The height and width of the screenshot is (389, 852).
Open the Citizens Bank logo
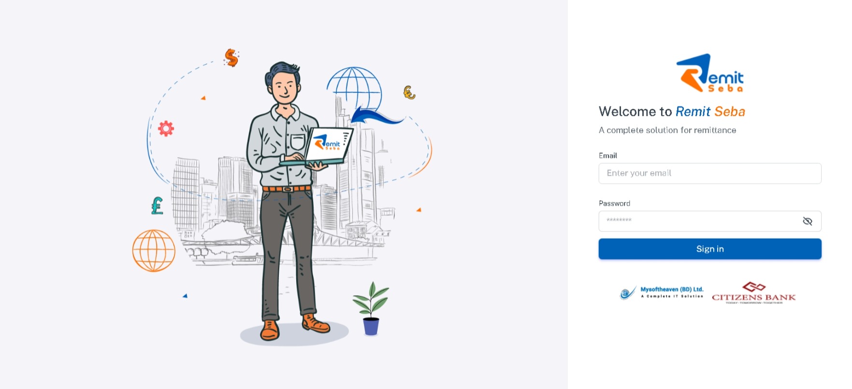point(753,293)
